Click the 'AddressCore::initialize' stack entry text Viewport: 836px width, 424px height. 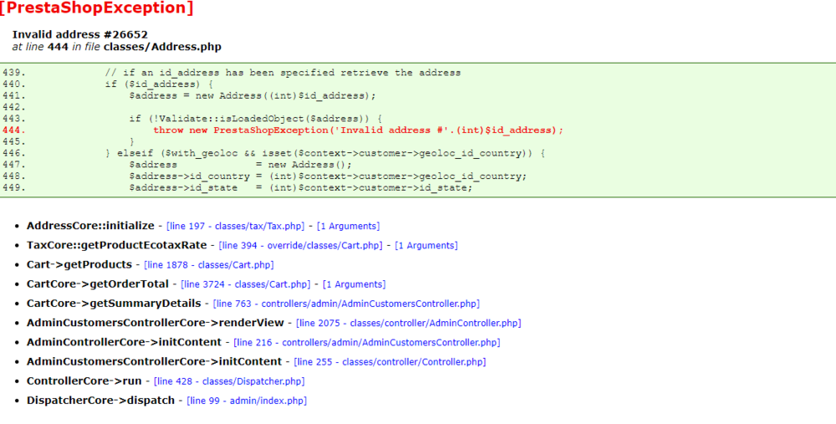(90, 226)
